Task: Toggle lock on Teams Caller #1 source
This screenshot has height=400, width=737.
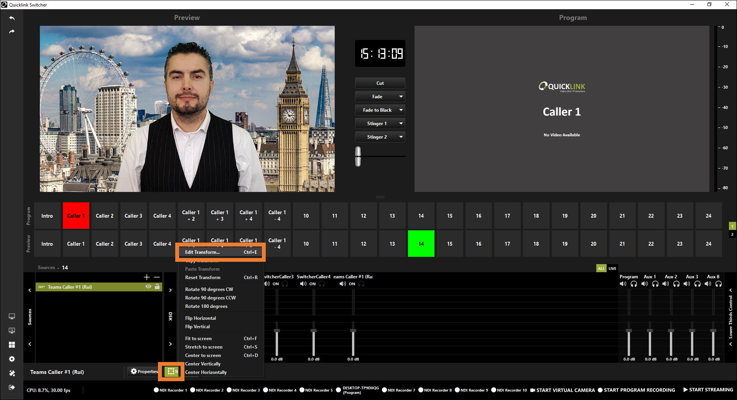Action: point(157,287)
